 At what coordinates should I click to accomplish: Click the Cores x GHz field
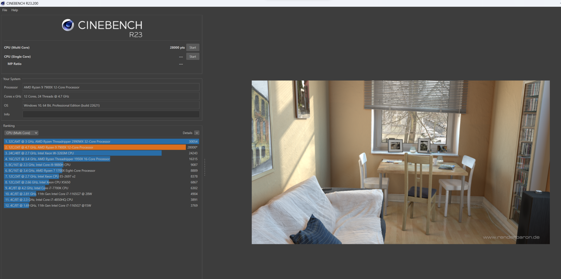click(111, 96)
